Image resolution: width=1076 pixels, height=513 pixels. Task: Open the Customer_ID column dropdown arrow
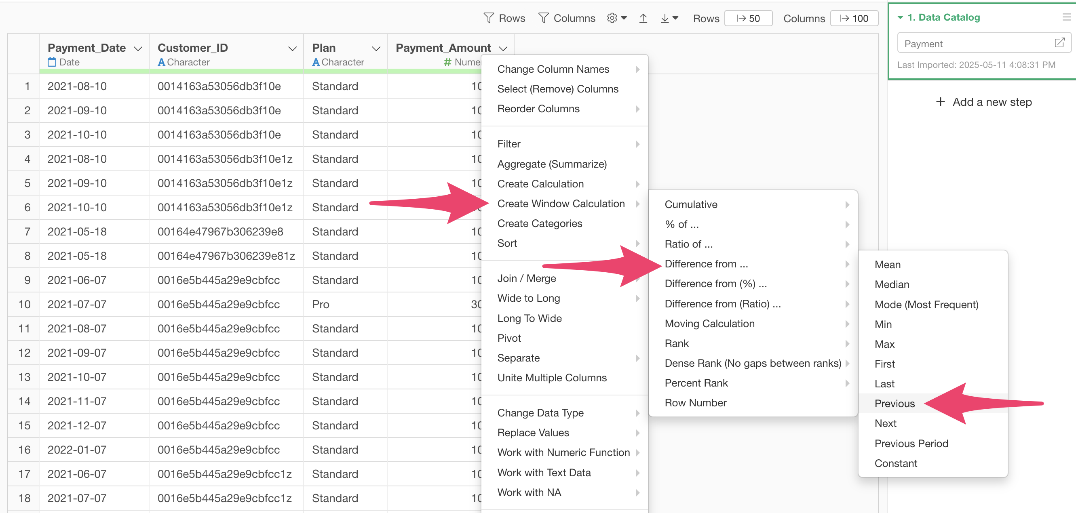point(292,48)
